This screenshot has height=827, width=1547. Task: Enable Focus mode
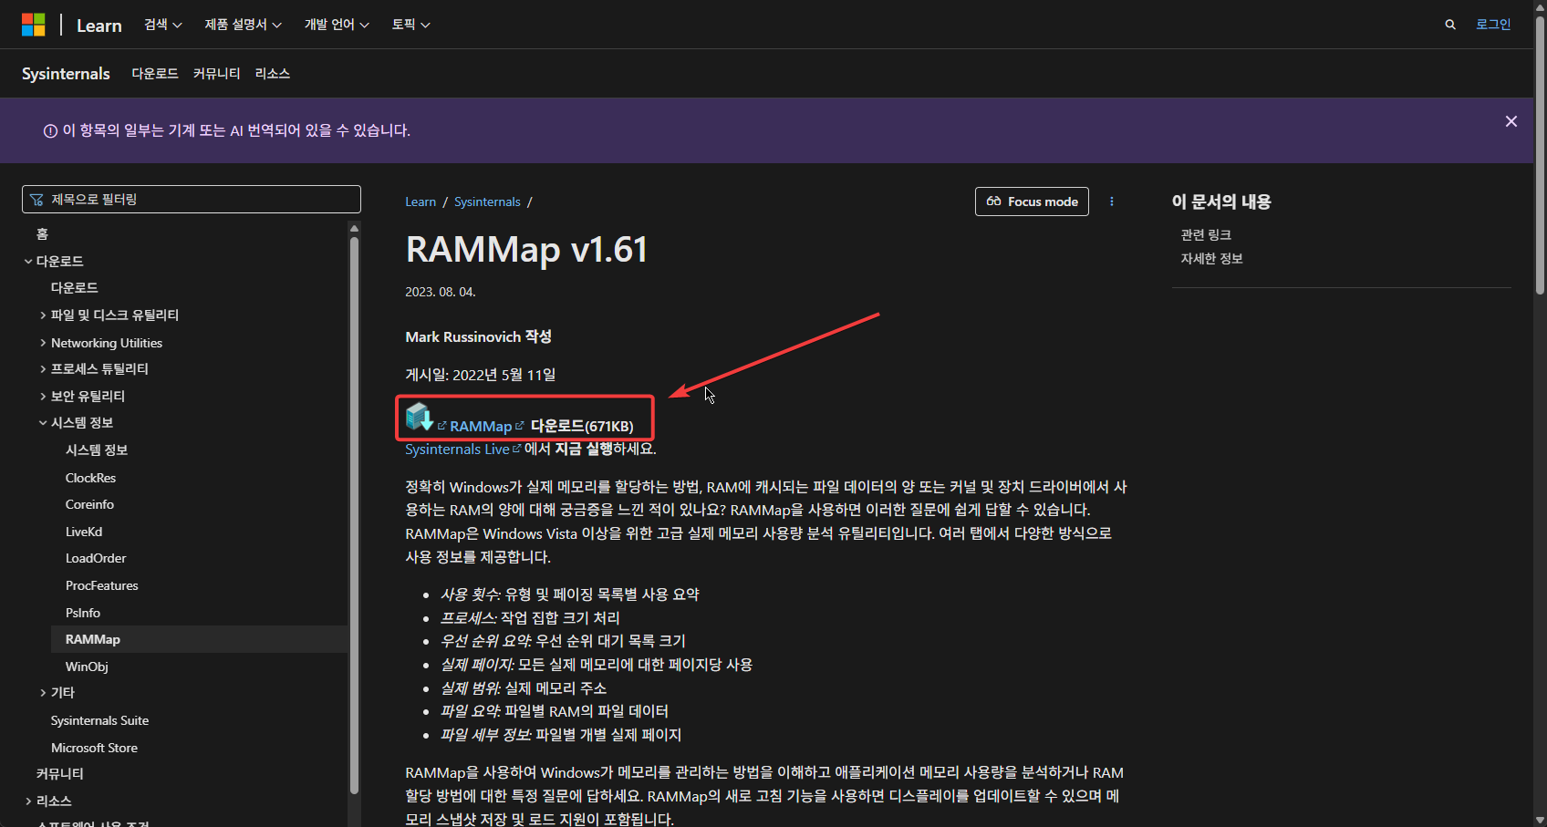(1032, 202)
